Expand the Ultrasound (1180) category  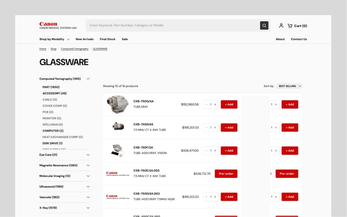coord(64,186)
